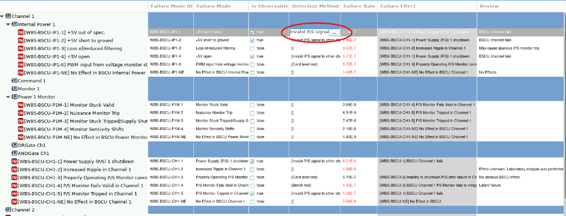Click FM icon of WBS-BSCU-IP1-4 +5V open

point(21,57)
